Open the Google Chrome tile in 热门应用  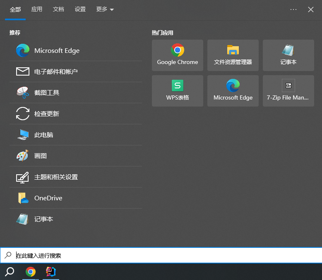pyautogui.click(x=178, y=55)
